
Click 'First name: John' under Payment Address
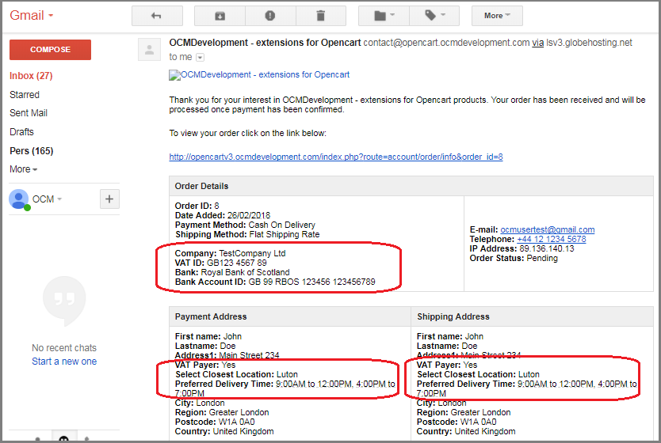pos(208,336)
